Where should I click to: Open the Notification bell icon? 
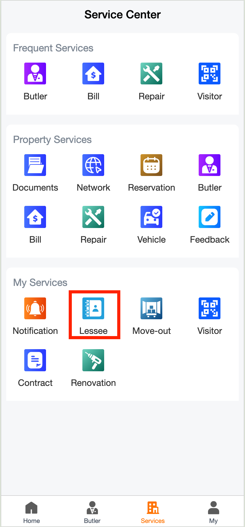[35, 308]
